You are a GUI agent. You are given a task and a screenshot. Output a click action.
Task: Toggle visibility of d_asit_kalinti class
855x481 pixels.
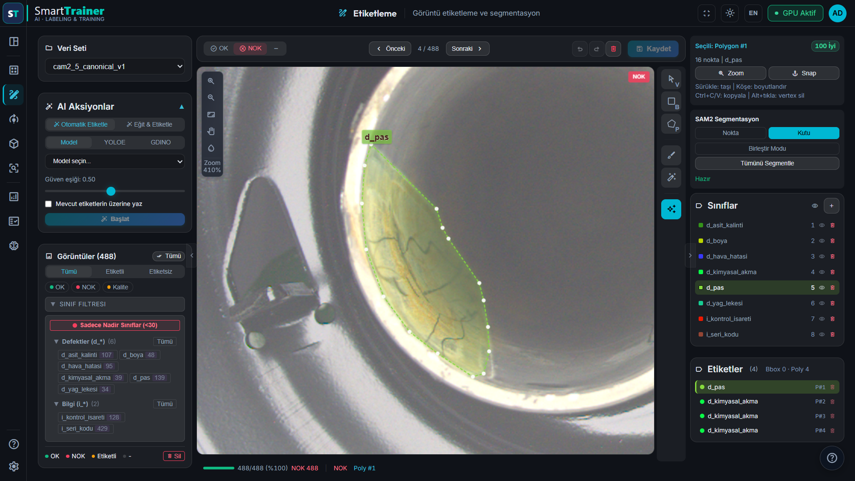click(x=822, y=226)
